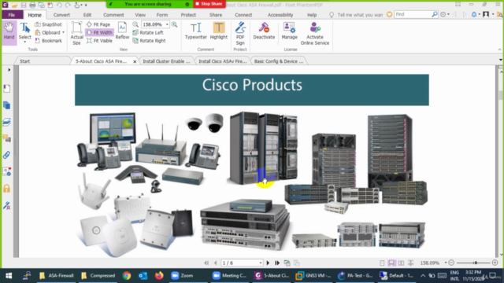Collapse the ribbon chevron

coord(499,50)
